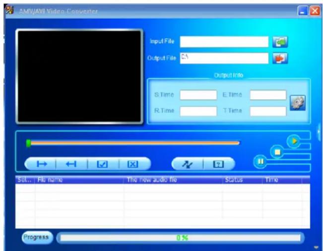Deselect files with the X-box icon

(133, 164)
